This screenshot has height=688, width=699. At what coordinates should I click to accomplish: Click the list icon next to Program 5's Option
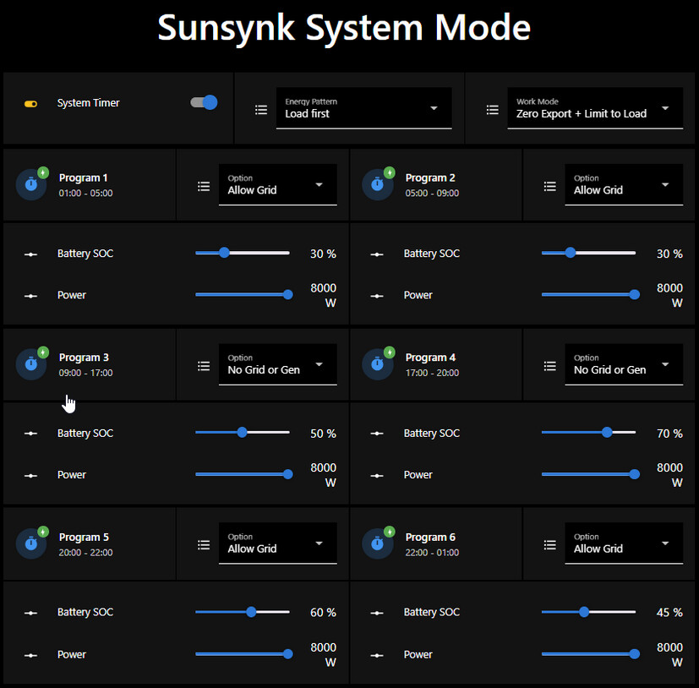coord(204,543)
